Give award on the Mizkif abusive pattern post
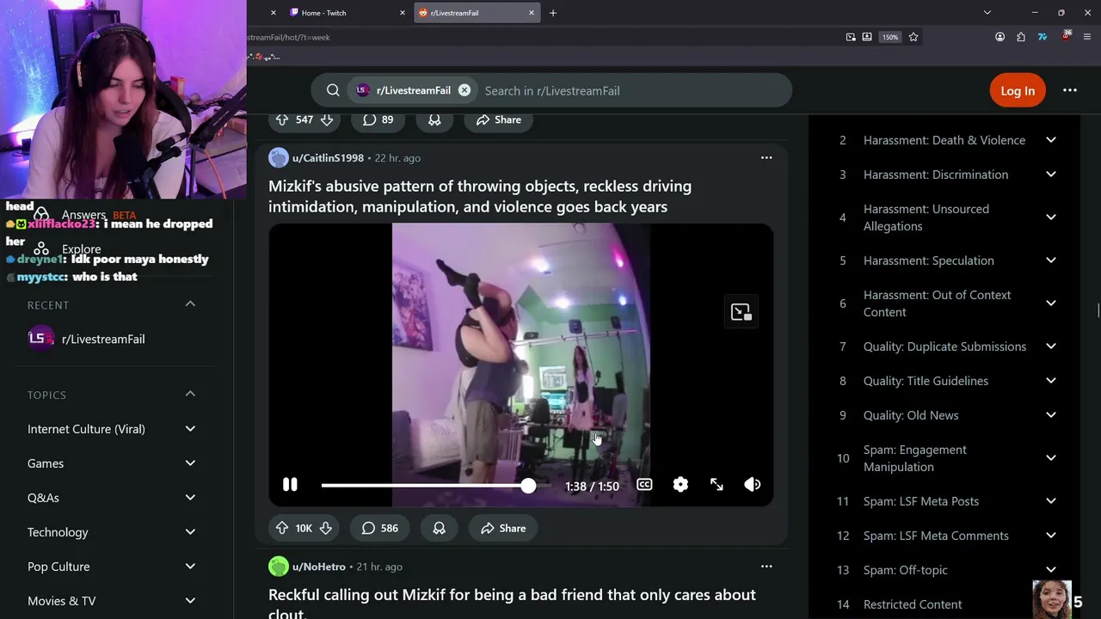Screen dimensions: 1101x619 [x=439, y=528]
